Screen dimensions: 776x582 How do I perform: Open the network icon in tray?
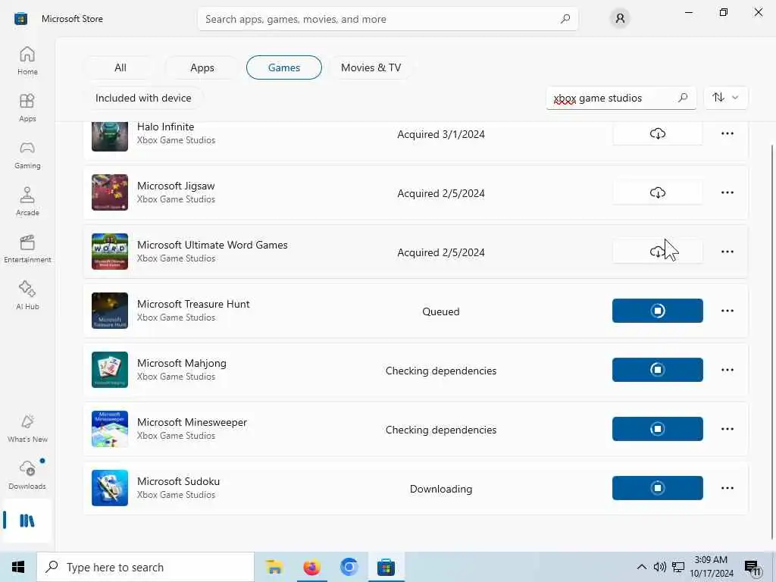678,567
